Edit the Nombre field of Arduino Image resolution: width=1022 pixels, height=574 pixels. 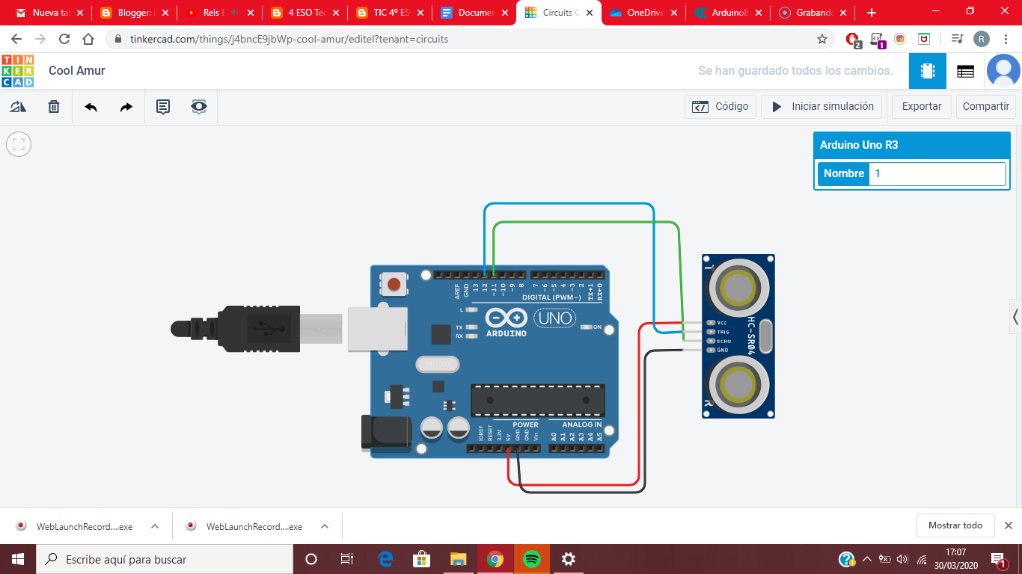point(937,173)
